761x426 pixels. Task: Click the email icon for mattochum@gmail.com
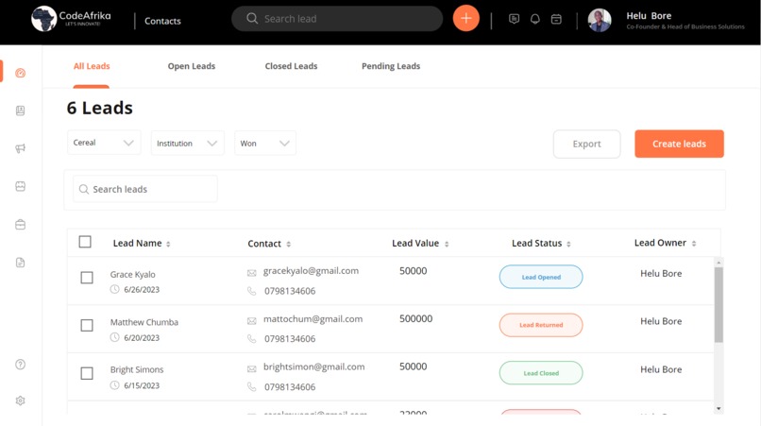[x=251, y=321]
